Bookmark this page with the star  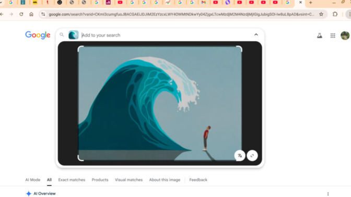[321, 14]
